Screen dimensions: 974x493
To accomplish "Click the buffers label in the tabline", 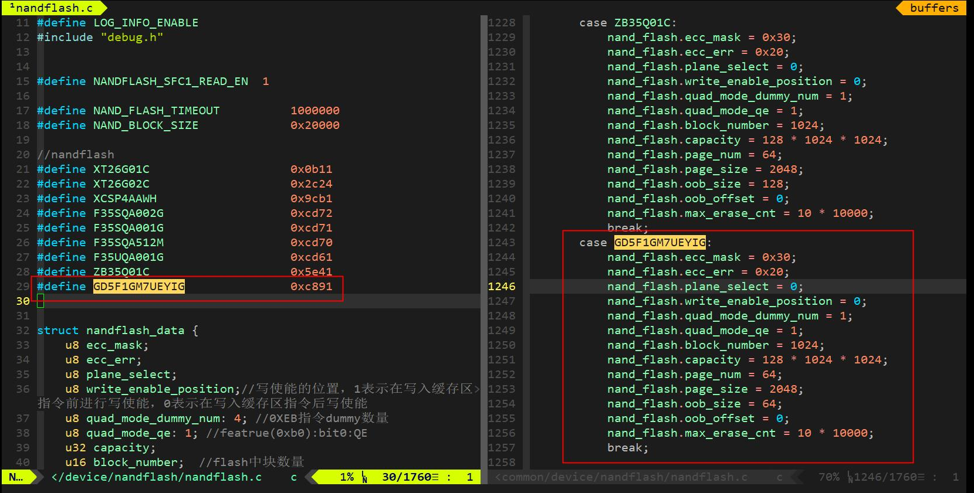I will [934, 8].
